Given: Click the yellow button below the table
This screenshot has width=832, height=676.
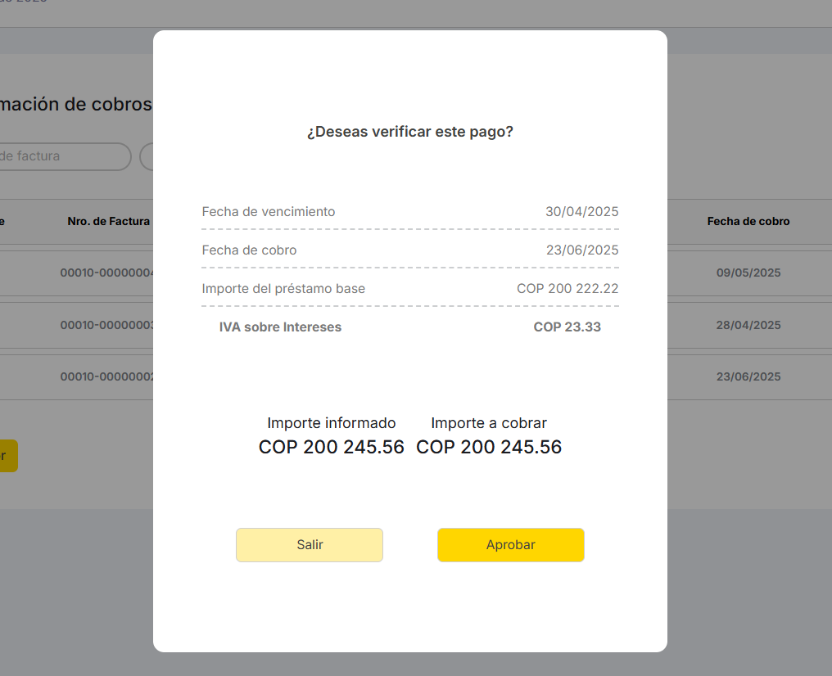Looking at the screenshot, I should 7,456.
